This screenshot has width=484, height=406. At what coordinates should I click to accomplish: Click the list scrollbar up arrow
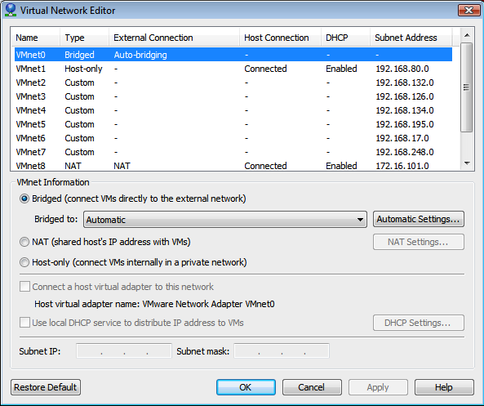[467, 35]
